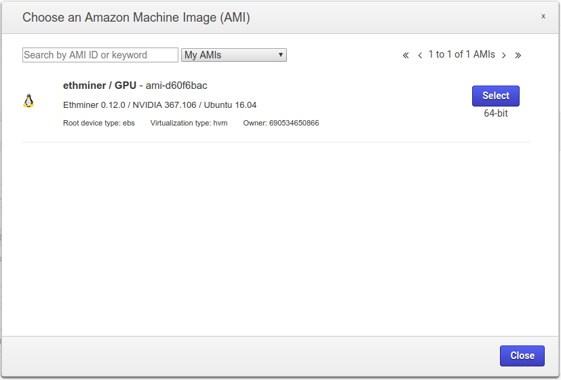561x380 pixels.
Task: Click the ami-d60f6bac ID text
Action: (x=176, y=85)
